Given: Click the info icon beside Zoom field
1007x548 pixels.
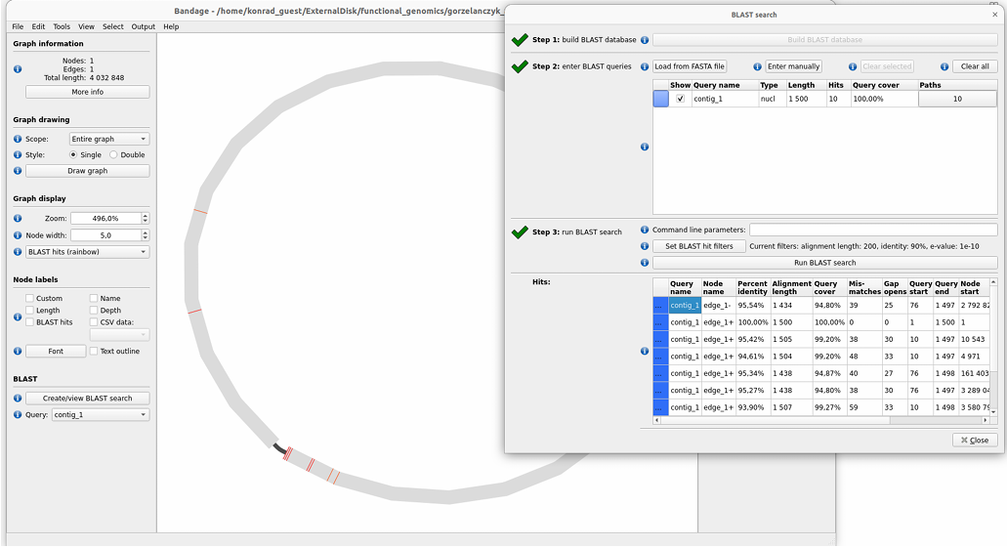Looking at the screenshot, I should coord(18,219).
